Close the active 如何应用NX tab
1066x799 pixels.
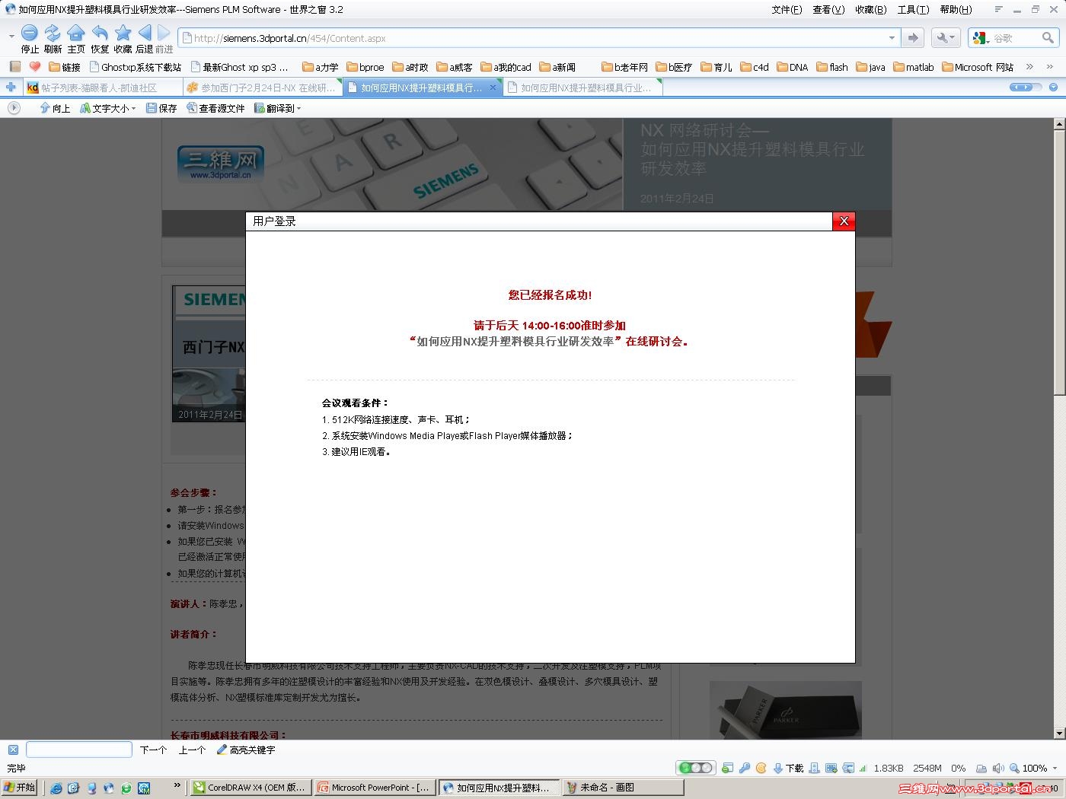492,88
